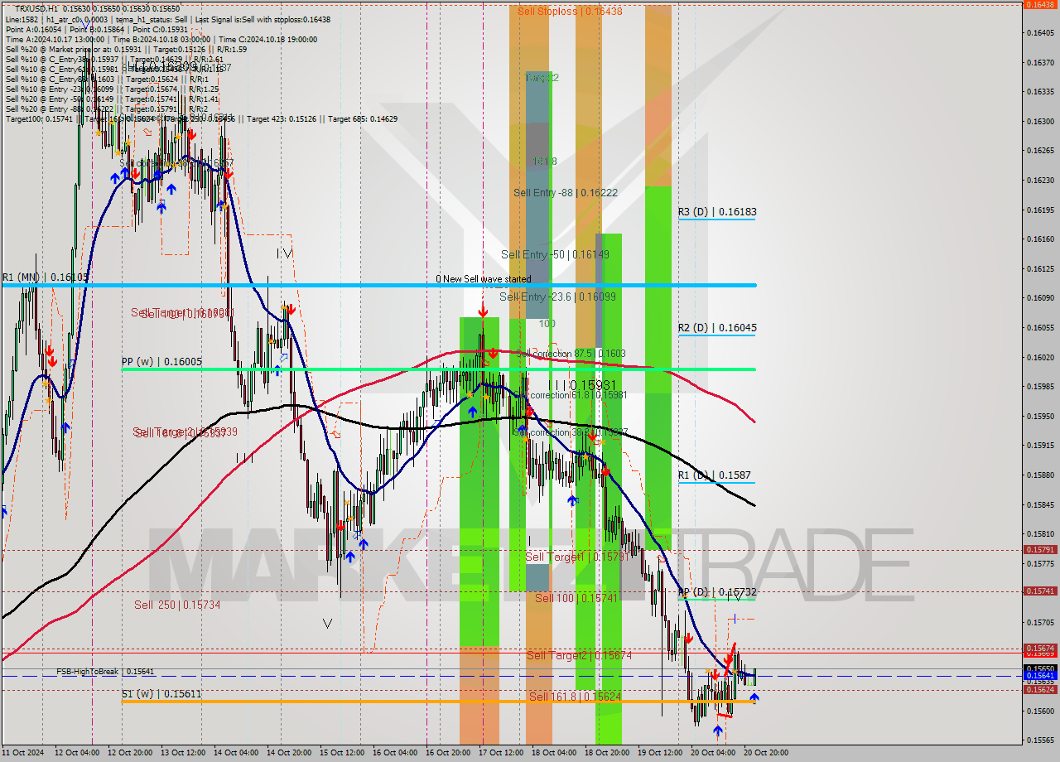This screenshot has width=1060, height=762.
Task: Click the '11 Oct 2024' time axis label
Action: (23, 753)
